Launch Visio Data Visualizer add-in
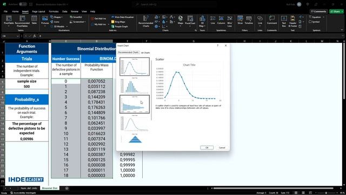Image resolution: width=346 pixels, height=195 pixels. [123, 17]
